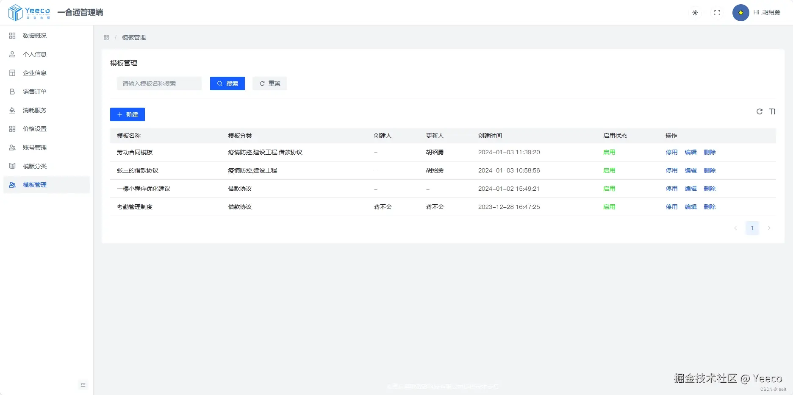Click the 2024-01-03 11:39:20 timestamp
The image size is (793, 395).
pos(509,152)
